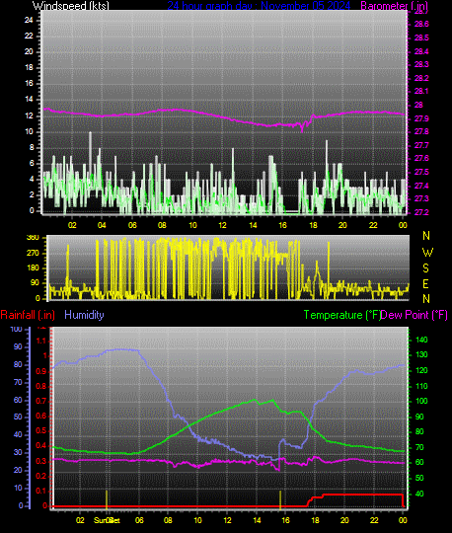
Task: Click the "Sun0Set" label on bottom time axis
Action: click(x=107, y=520)
